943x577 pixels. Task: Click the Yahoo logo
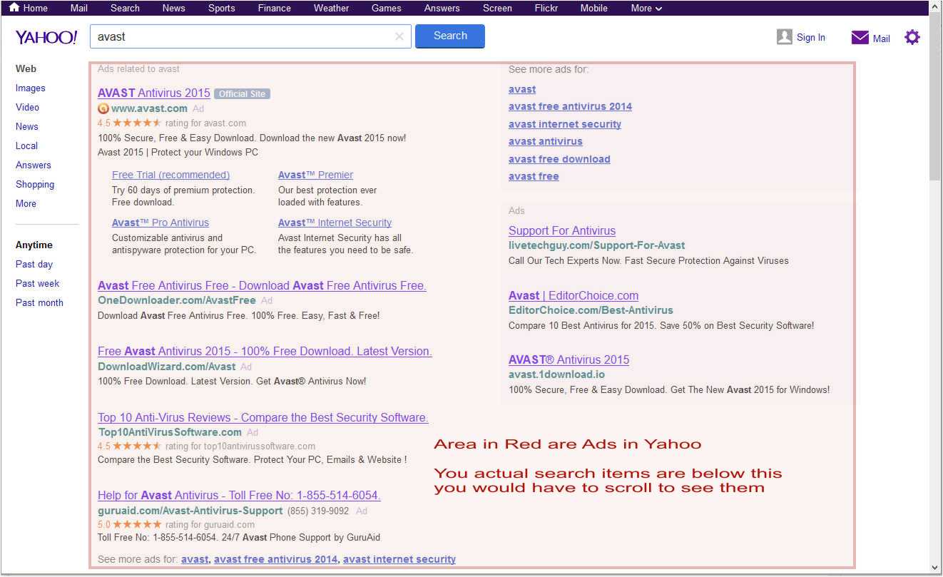[x=46, y=37]
